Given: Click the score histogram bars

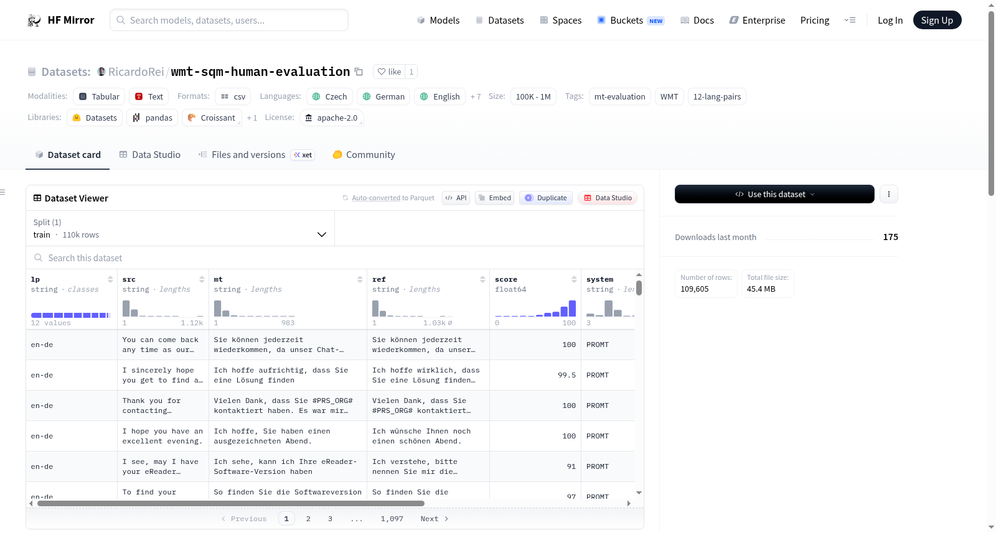Looking at the screenshot, I should pos(535,308).
